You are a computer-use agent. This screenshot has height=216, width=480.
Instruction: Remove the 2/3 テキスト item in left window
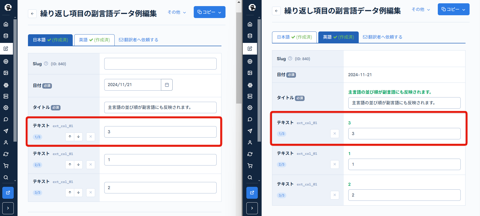pyautogui.click(x=91, y=164)
